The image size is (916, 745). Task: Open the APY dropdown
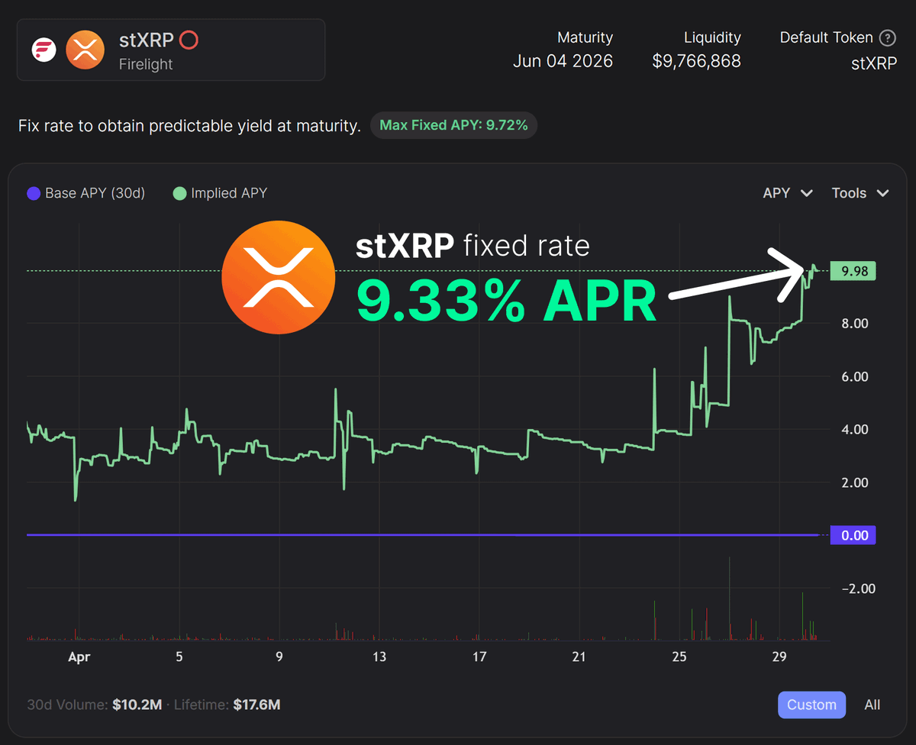788,193
